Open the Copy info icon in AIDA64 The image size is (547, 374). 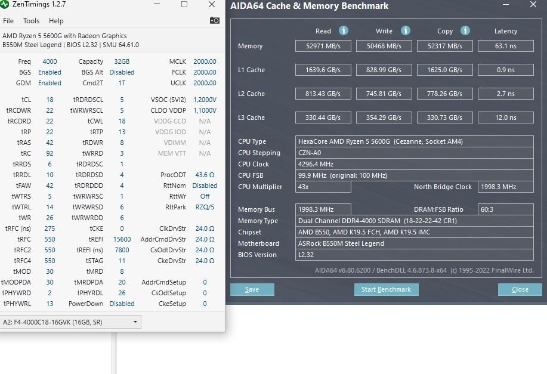(465, 30)
